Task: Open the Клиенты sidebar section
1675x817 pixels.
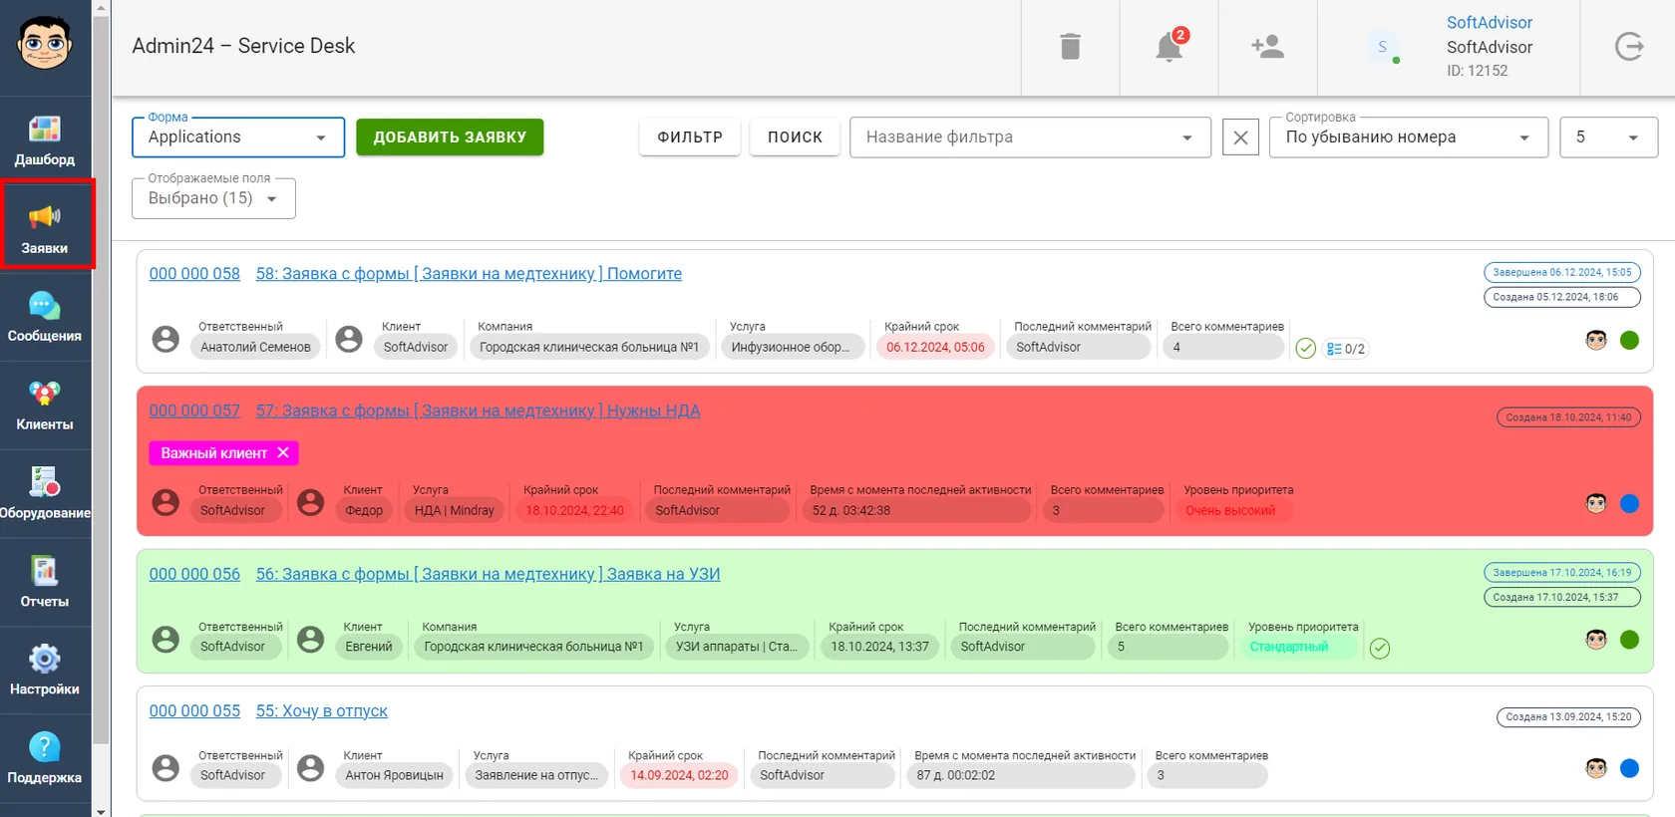Action: tap(45, 406)
